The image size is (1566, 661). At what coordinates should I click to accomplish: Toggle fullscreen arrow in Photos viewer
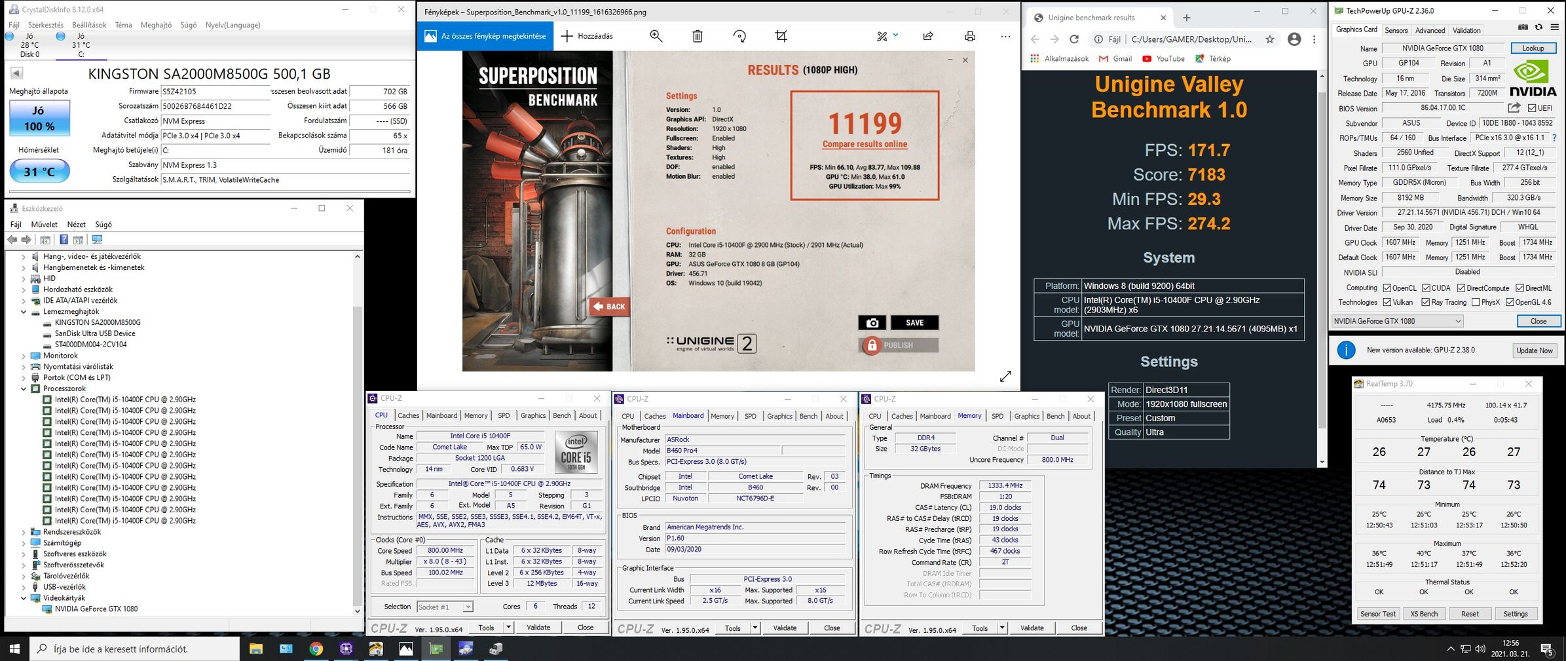(x=1005, y=376)
